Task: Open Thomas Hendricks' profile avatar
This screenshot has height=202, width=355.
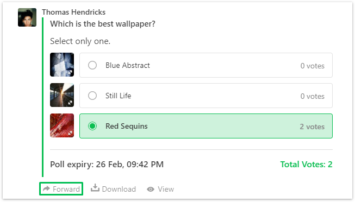Action: (27, 17)
